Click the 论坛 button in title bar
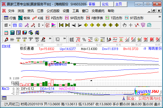This screenshot has height=108, width=163. tap(107, 4)
